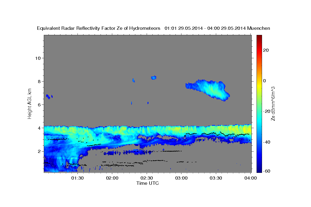The image size is (311, 207).
Task: Click the 'Ze dBmm^6/m^3' colorbar unit label
Action: 273,103
